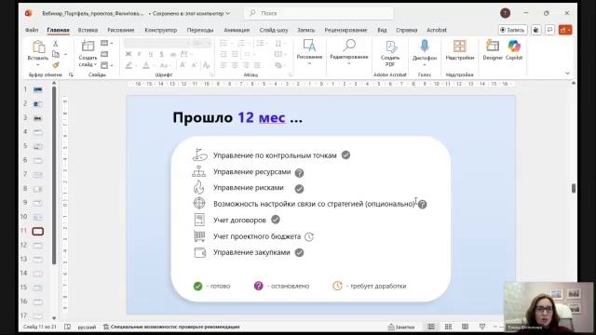Start dictation with the Диктофон microphone
The width and height of the screenshot is (596, 335).
(x=425, y=47)
